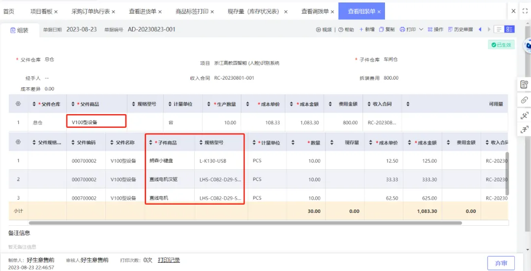The image size is (531, 271).
Task: Click the 父 parent-item locate icon
Action: [524, 115]
